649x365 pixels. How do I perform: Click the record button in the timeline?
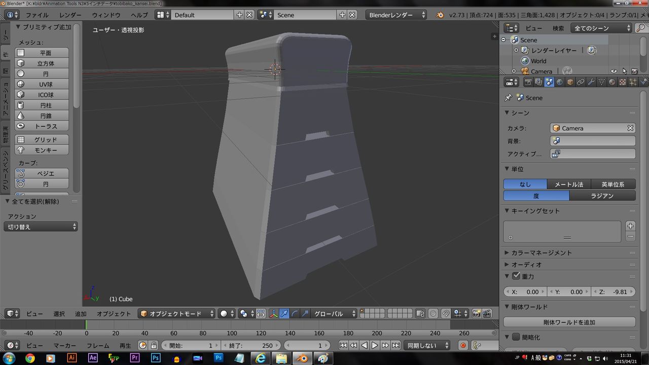(463, 345)
